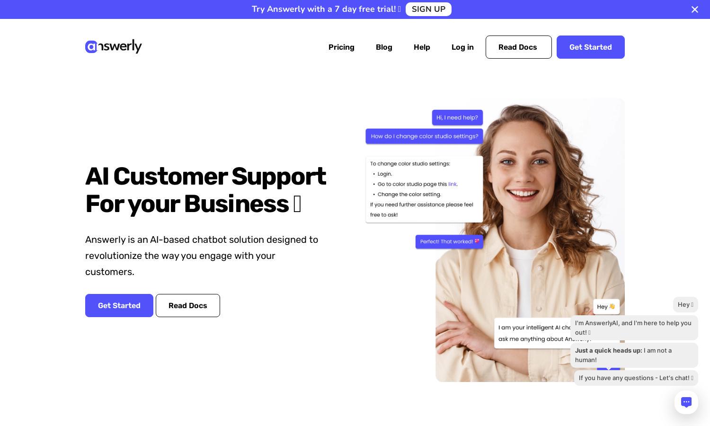Click the 'Just a quick heads up' message
Viewport: 710px width, 426px height.
click(634, 355)
